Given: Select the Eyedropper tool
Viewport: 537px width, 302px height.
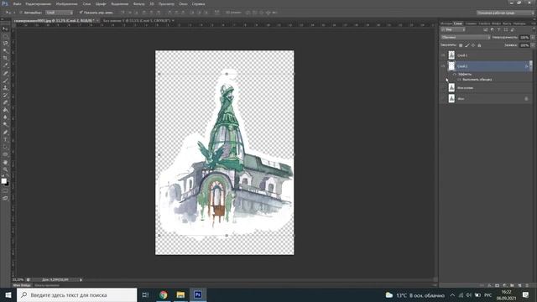Looking at the screenshot, I should [x=5, y=65].
